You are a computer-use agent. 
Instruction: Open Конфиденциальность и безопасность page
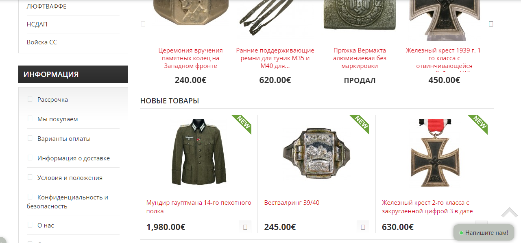click(68, 202)
